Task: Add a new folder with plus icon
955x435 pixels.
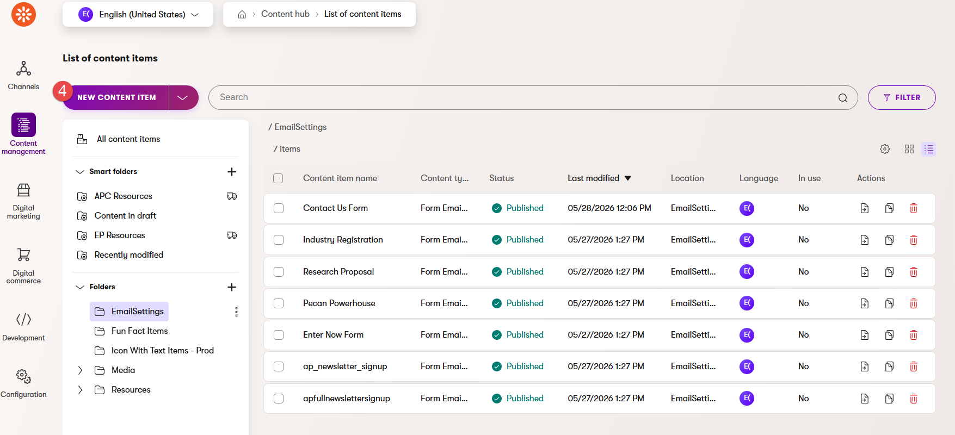Action: pyautogui.click(x=232, y=287)
